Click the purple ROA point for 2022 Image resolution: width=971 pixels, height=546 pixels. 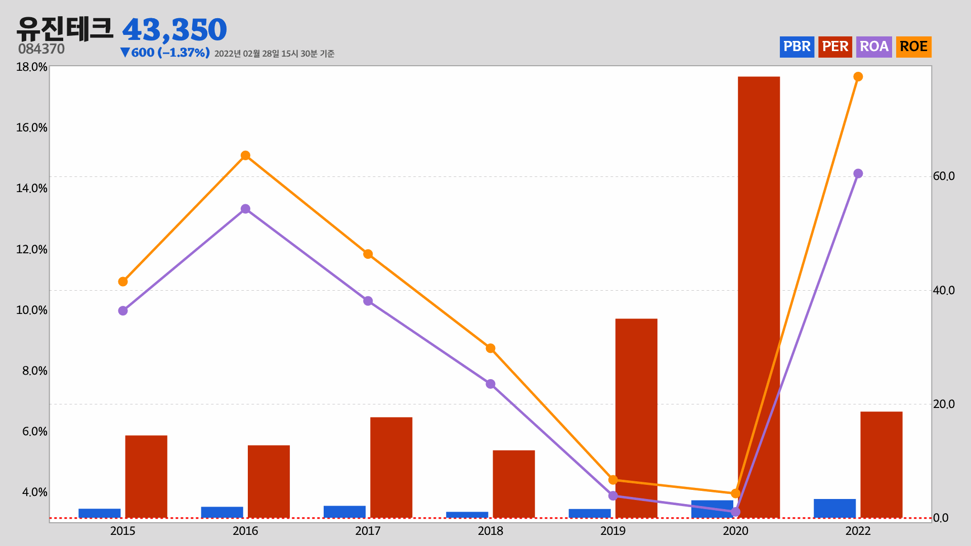[x=858, y=174]
